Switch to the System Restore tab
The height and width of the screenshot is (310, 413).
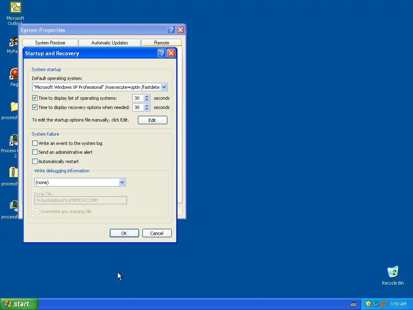(50, 43)
